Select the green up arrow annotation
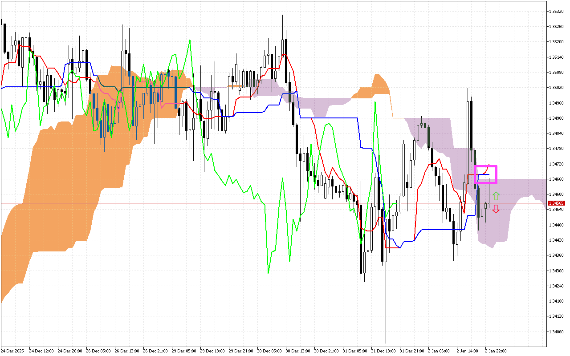This screenshot has width=570, height=356. click(497, 194)
